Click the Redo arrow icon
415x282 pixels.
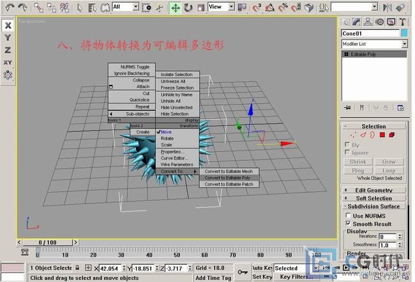(23, 8)
